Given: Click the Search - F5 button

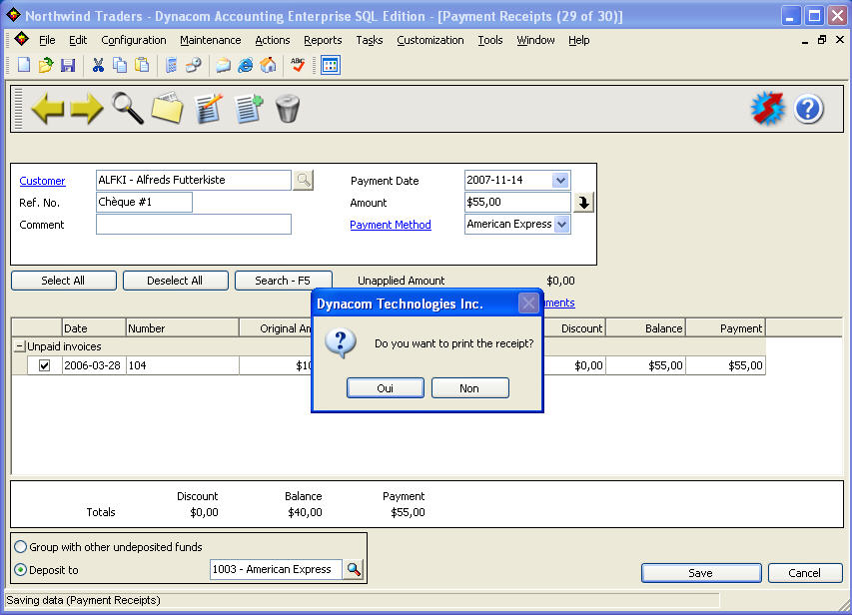Looking at the screenshot, I should [283, 281].
